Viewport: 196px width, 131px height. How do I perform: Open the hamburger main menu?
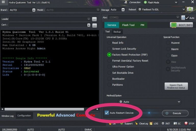click(x=3, y=2)
